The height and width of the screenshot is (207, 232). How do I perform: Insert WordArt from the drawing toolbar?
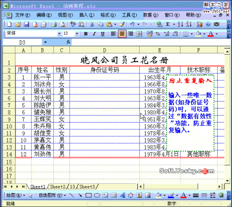click(x=122, y=195)
